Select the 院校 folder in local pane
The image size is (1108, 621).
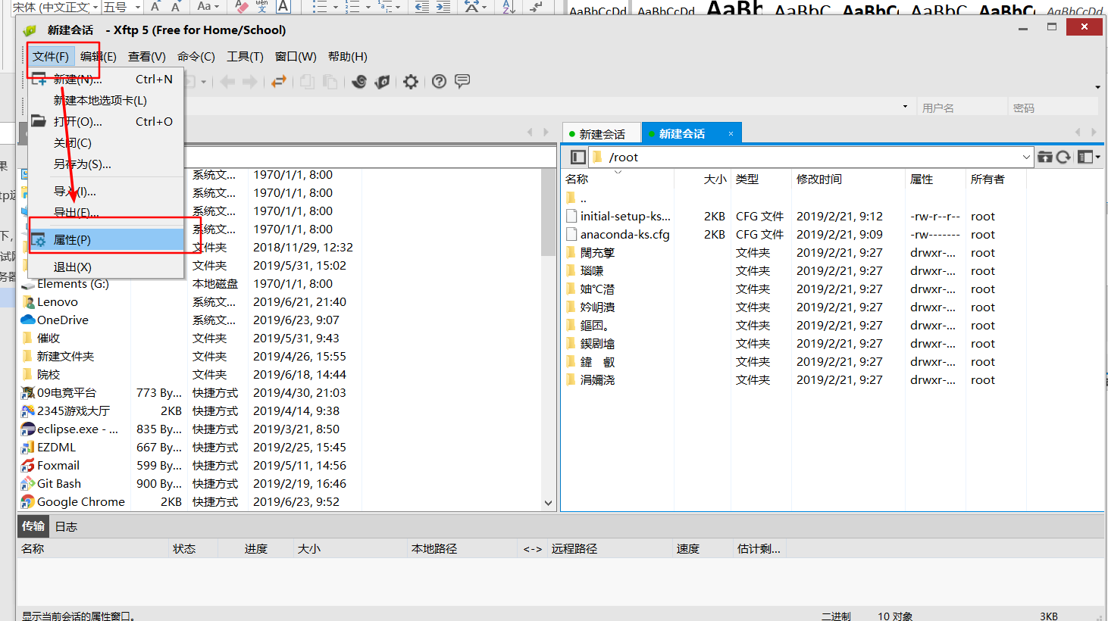point(48,374)
